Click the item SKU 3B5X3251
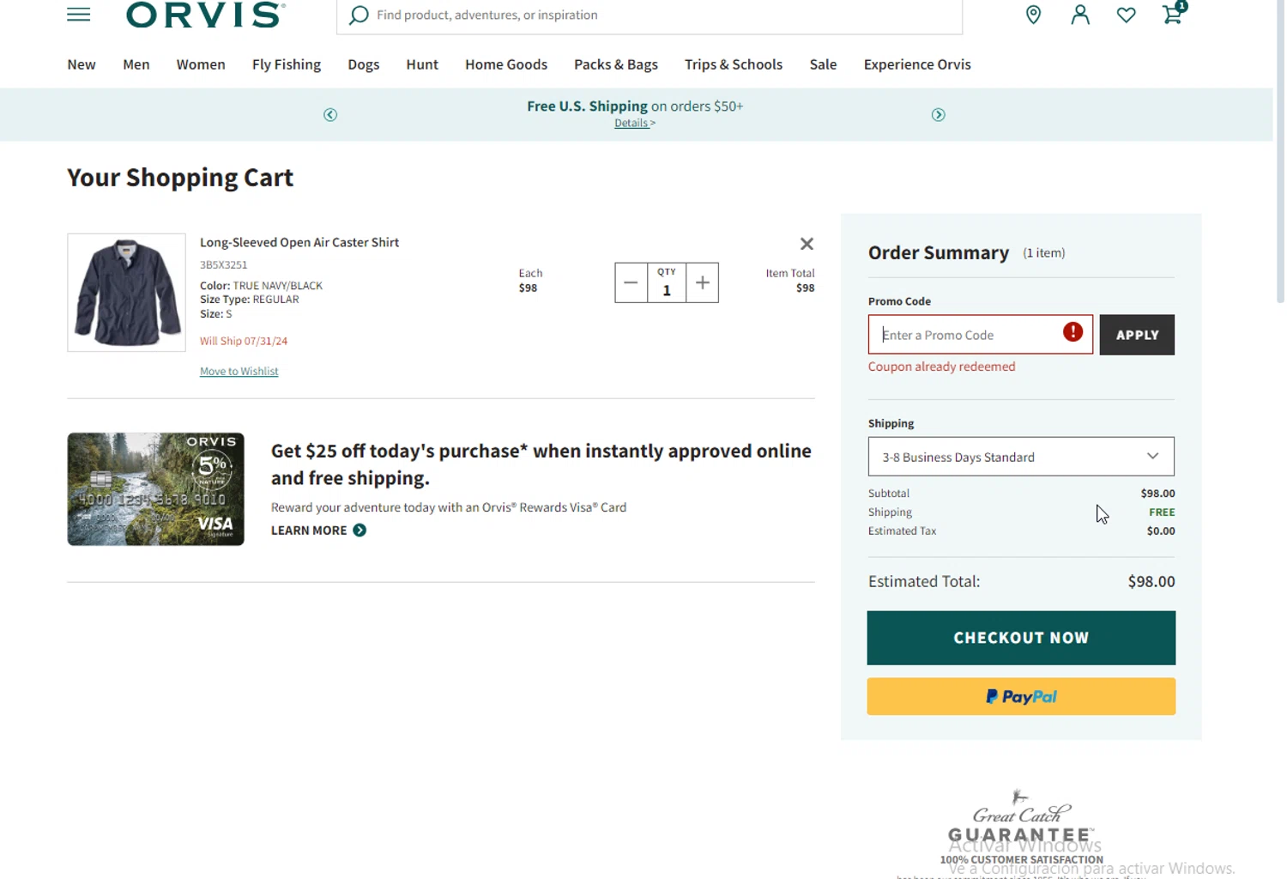The width and height of the screenshot is (1287, 879). click(223, 265)
